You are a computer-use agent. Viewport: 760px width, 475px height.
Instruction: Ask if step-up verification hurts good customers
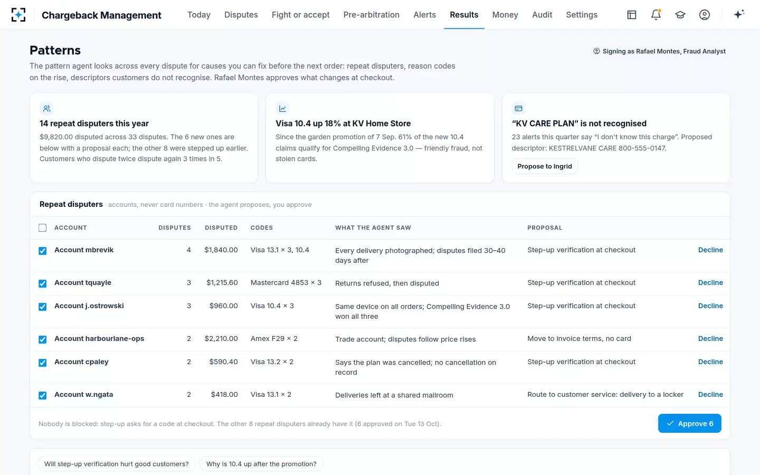point(117,464)
